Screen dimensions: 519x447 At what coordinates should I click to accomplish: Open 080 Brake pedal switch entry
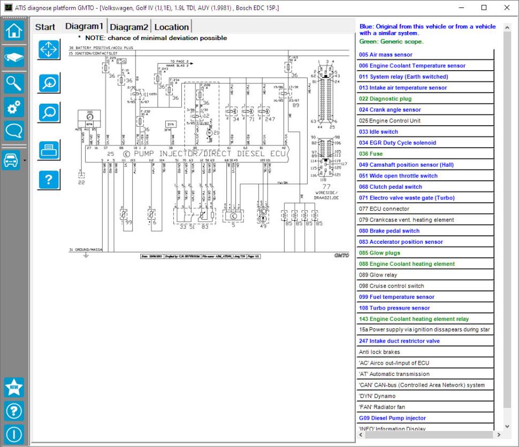425,230
